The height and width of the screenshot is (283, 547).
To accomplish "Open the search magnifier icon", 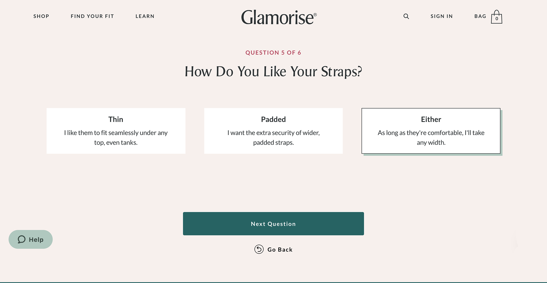I will 406,16.
